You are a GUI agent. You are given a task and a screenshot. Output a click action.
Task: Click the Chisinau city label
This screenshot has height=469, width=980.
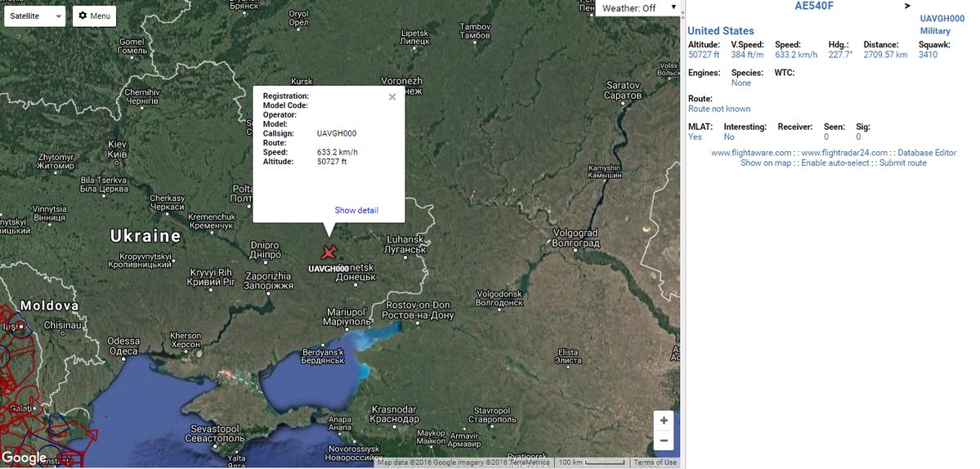(63, 325)
